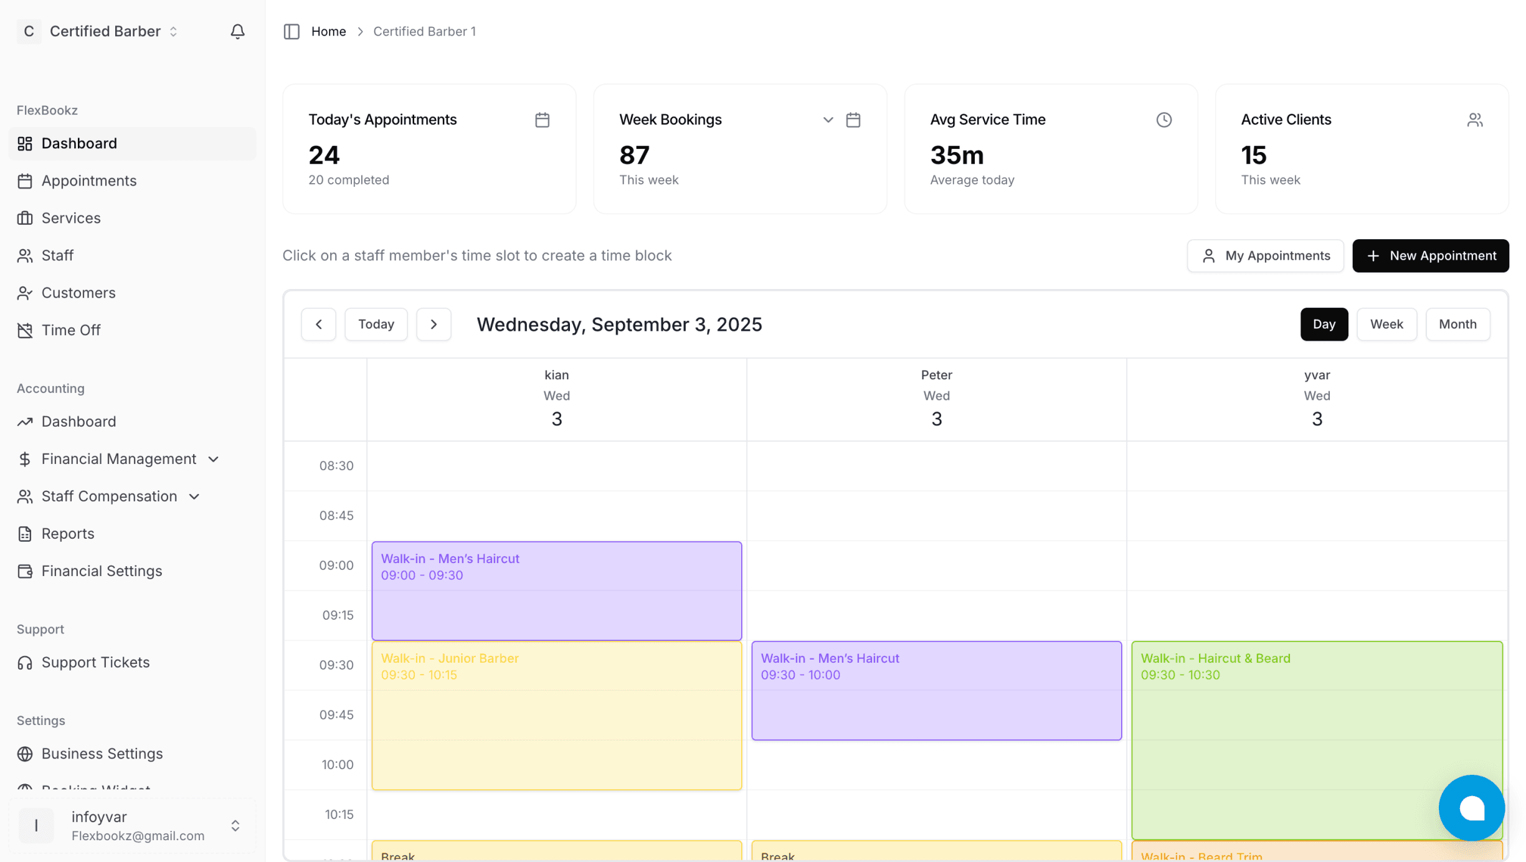The height and width of the screenshot is (862, 1526).
Task: Switch calendar to Week view
Action: click(x=1386, y=324)
